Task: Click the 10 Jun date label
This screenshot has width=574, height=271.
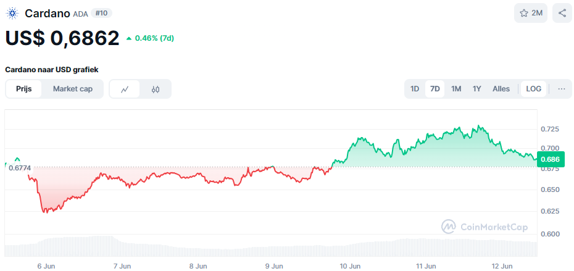Action: [350, 265]
